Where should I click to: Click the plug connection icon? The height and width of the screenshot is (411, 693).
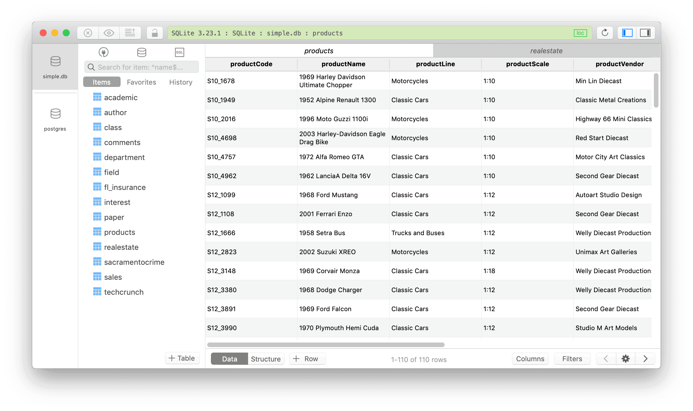104,52
